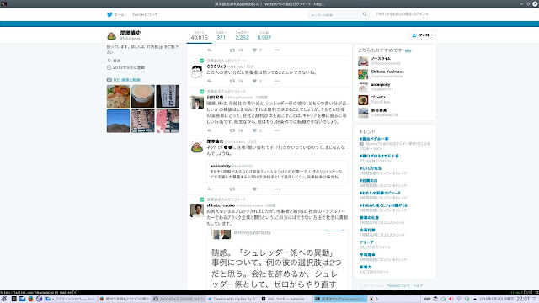Retweet the anonymity quote tweet
This screenshot has height=303, width=539.
coord(232,189)
